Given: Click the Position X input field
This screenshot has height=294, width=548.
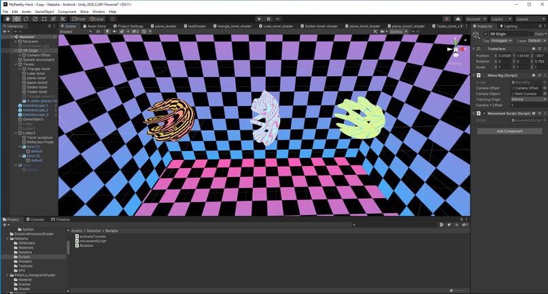Looking at the screenshot, I should tap(504, 56).
